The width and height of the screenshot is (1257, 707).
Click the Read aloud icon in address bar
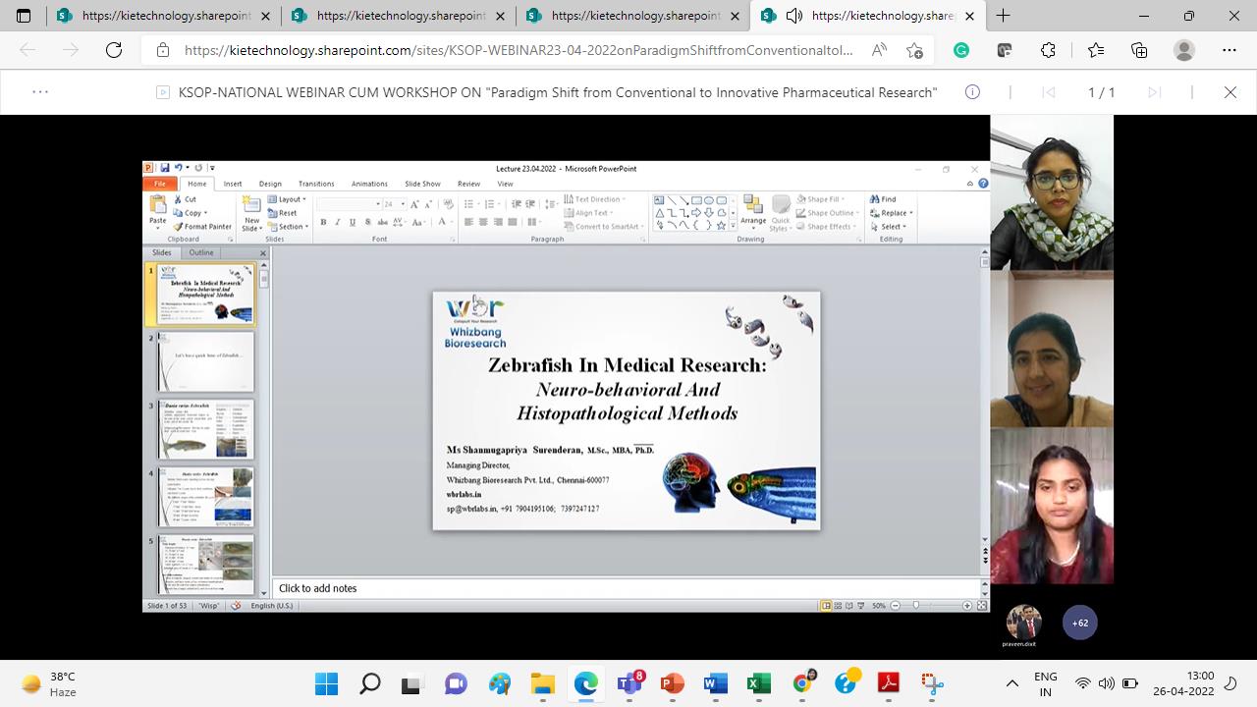(879, 50)
